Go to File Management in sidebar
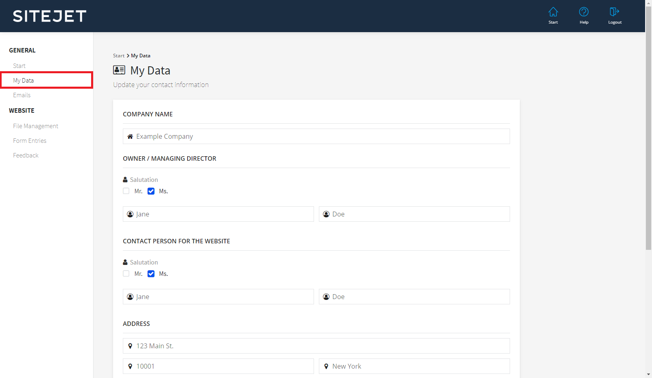Viewport: 652px width, 378px height. pyautogui.click(x=36, y=126)
